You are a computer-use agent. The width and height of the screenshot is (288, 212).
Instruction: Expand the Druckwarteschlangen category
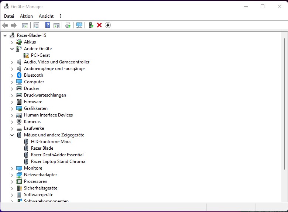(12, 95)
